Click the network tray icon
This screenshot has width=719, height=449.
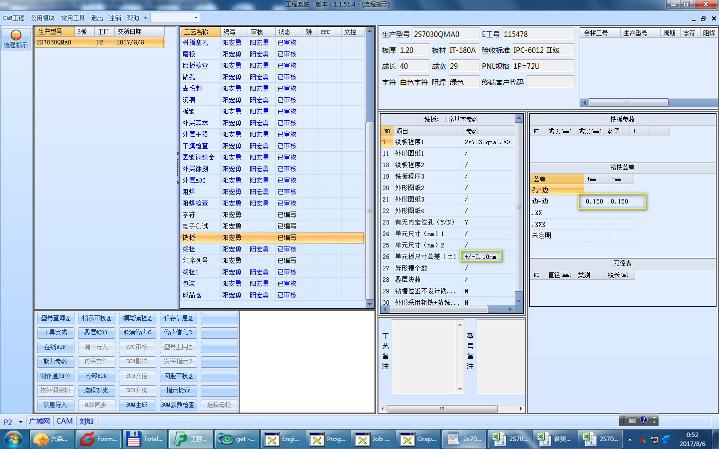654,440
